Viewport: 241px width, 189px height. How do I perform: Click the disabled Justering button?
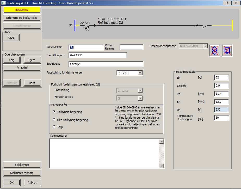click(x=12, y=83)
